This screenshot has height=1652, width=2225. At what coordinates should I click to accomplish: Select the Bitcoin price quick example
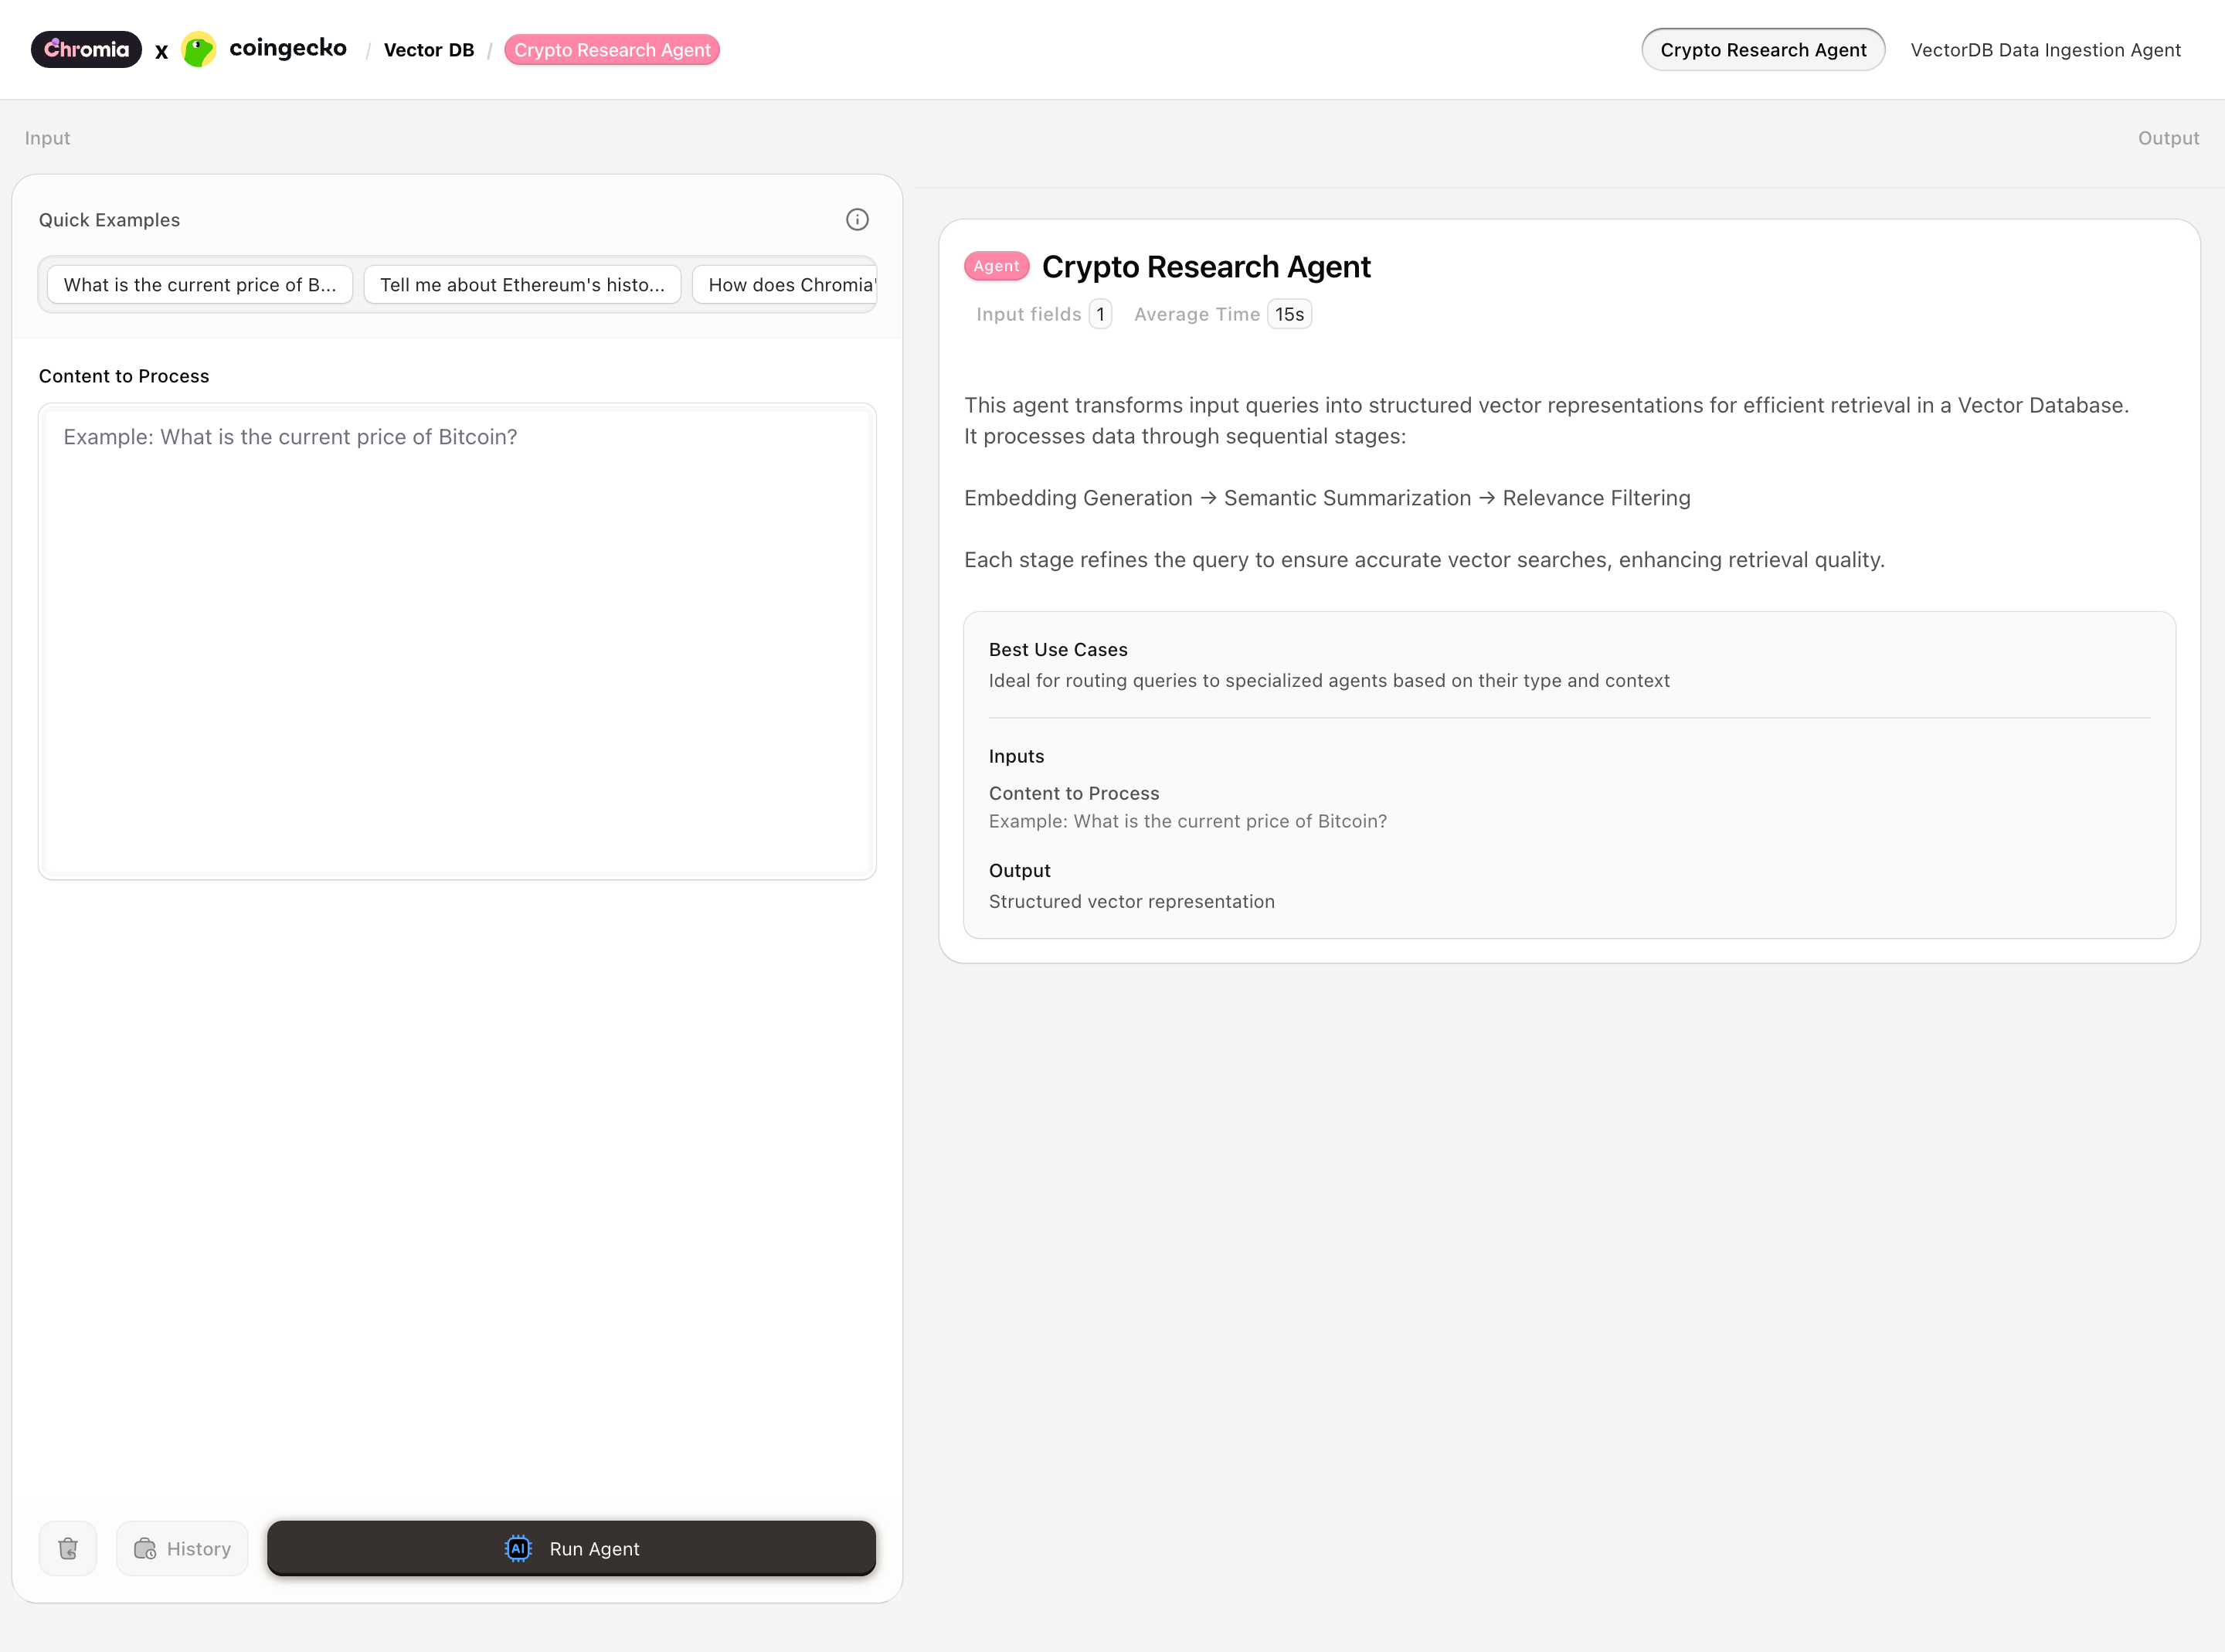click(199, 285)
